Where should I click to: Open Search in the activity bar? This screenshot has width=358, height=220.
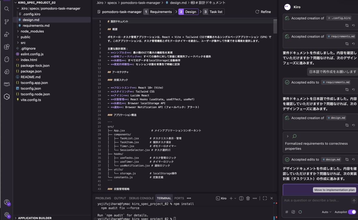point(7,9)
